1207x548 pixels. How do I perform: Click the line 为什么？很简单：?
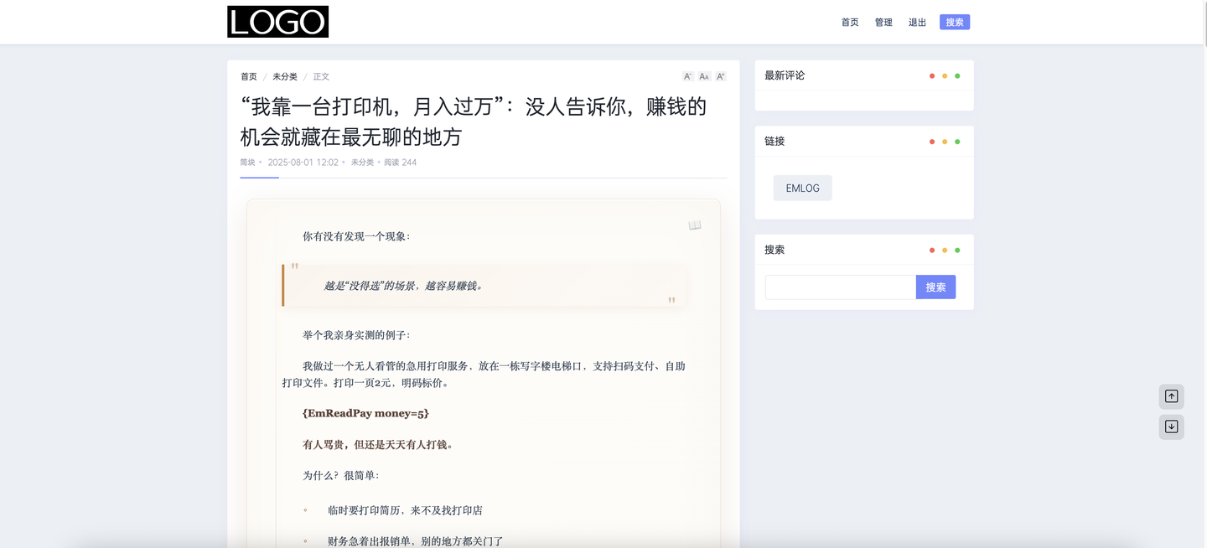coord(341,476)
